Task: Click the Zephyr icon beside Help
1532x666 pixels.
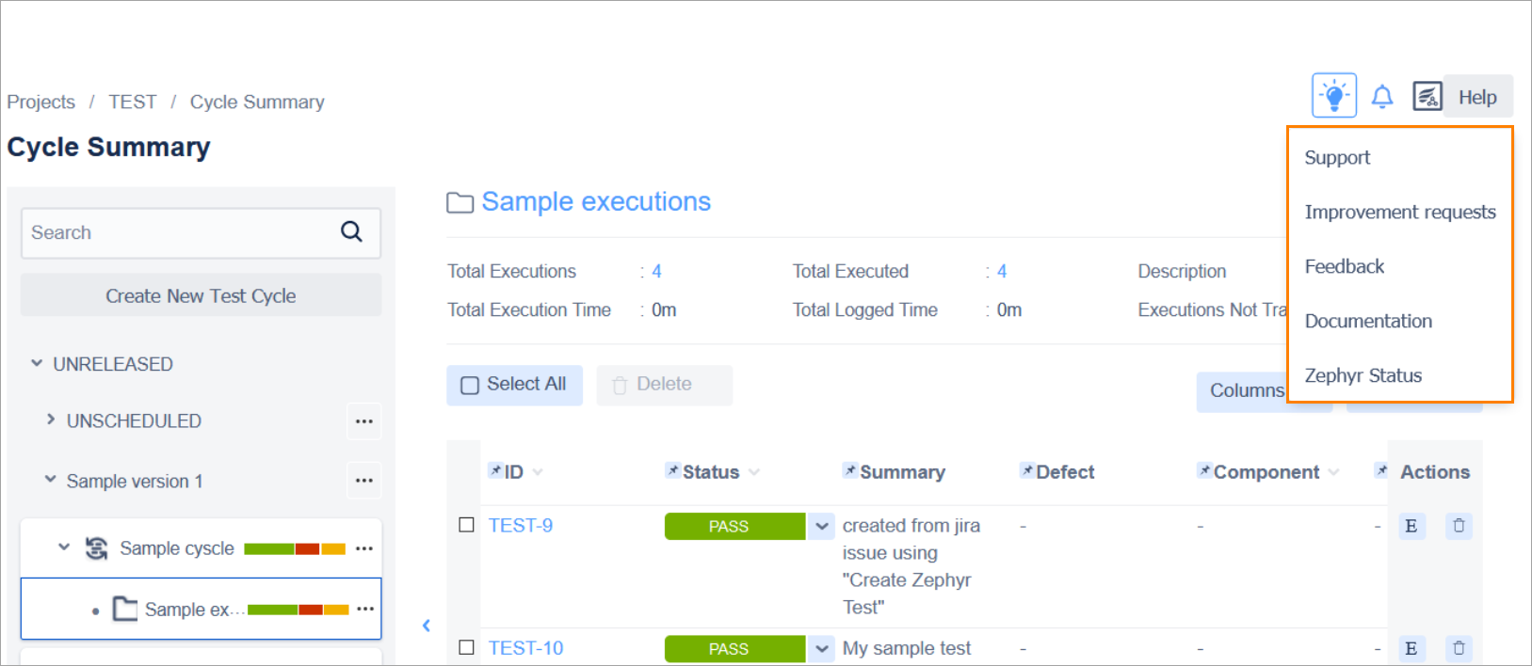Action: [1427, 96]
